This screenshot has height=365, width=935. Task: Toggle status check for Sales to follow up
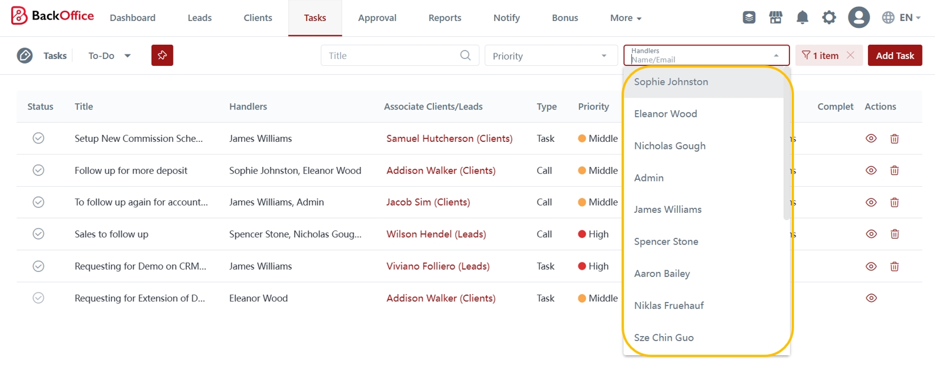click(x=38, y=234)
